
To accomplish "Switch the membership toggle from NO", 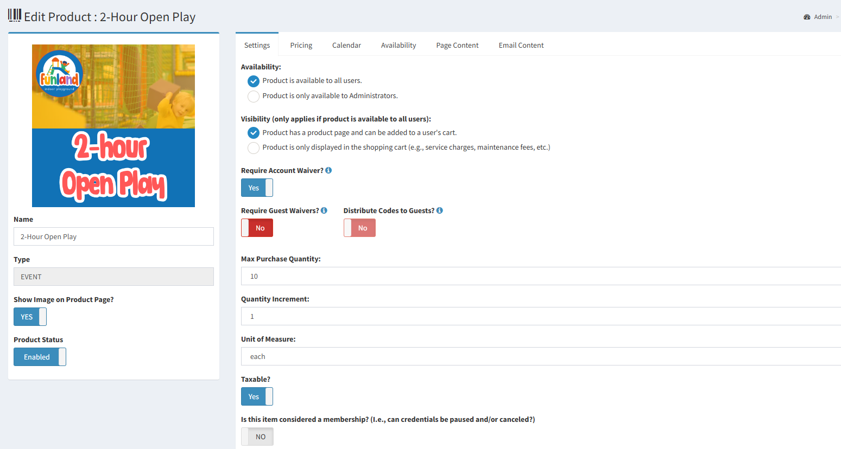I will click(257, 437).
